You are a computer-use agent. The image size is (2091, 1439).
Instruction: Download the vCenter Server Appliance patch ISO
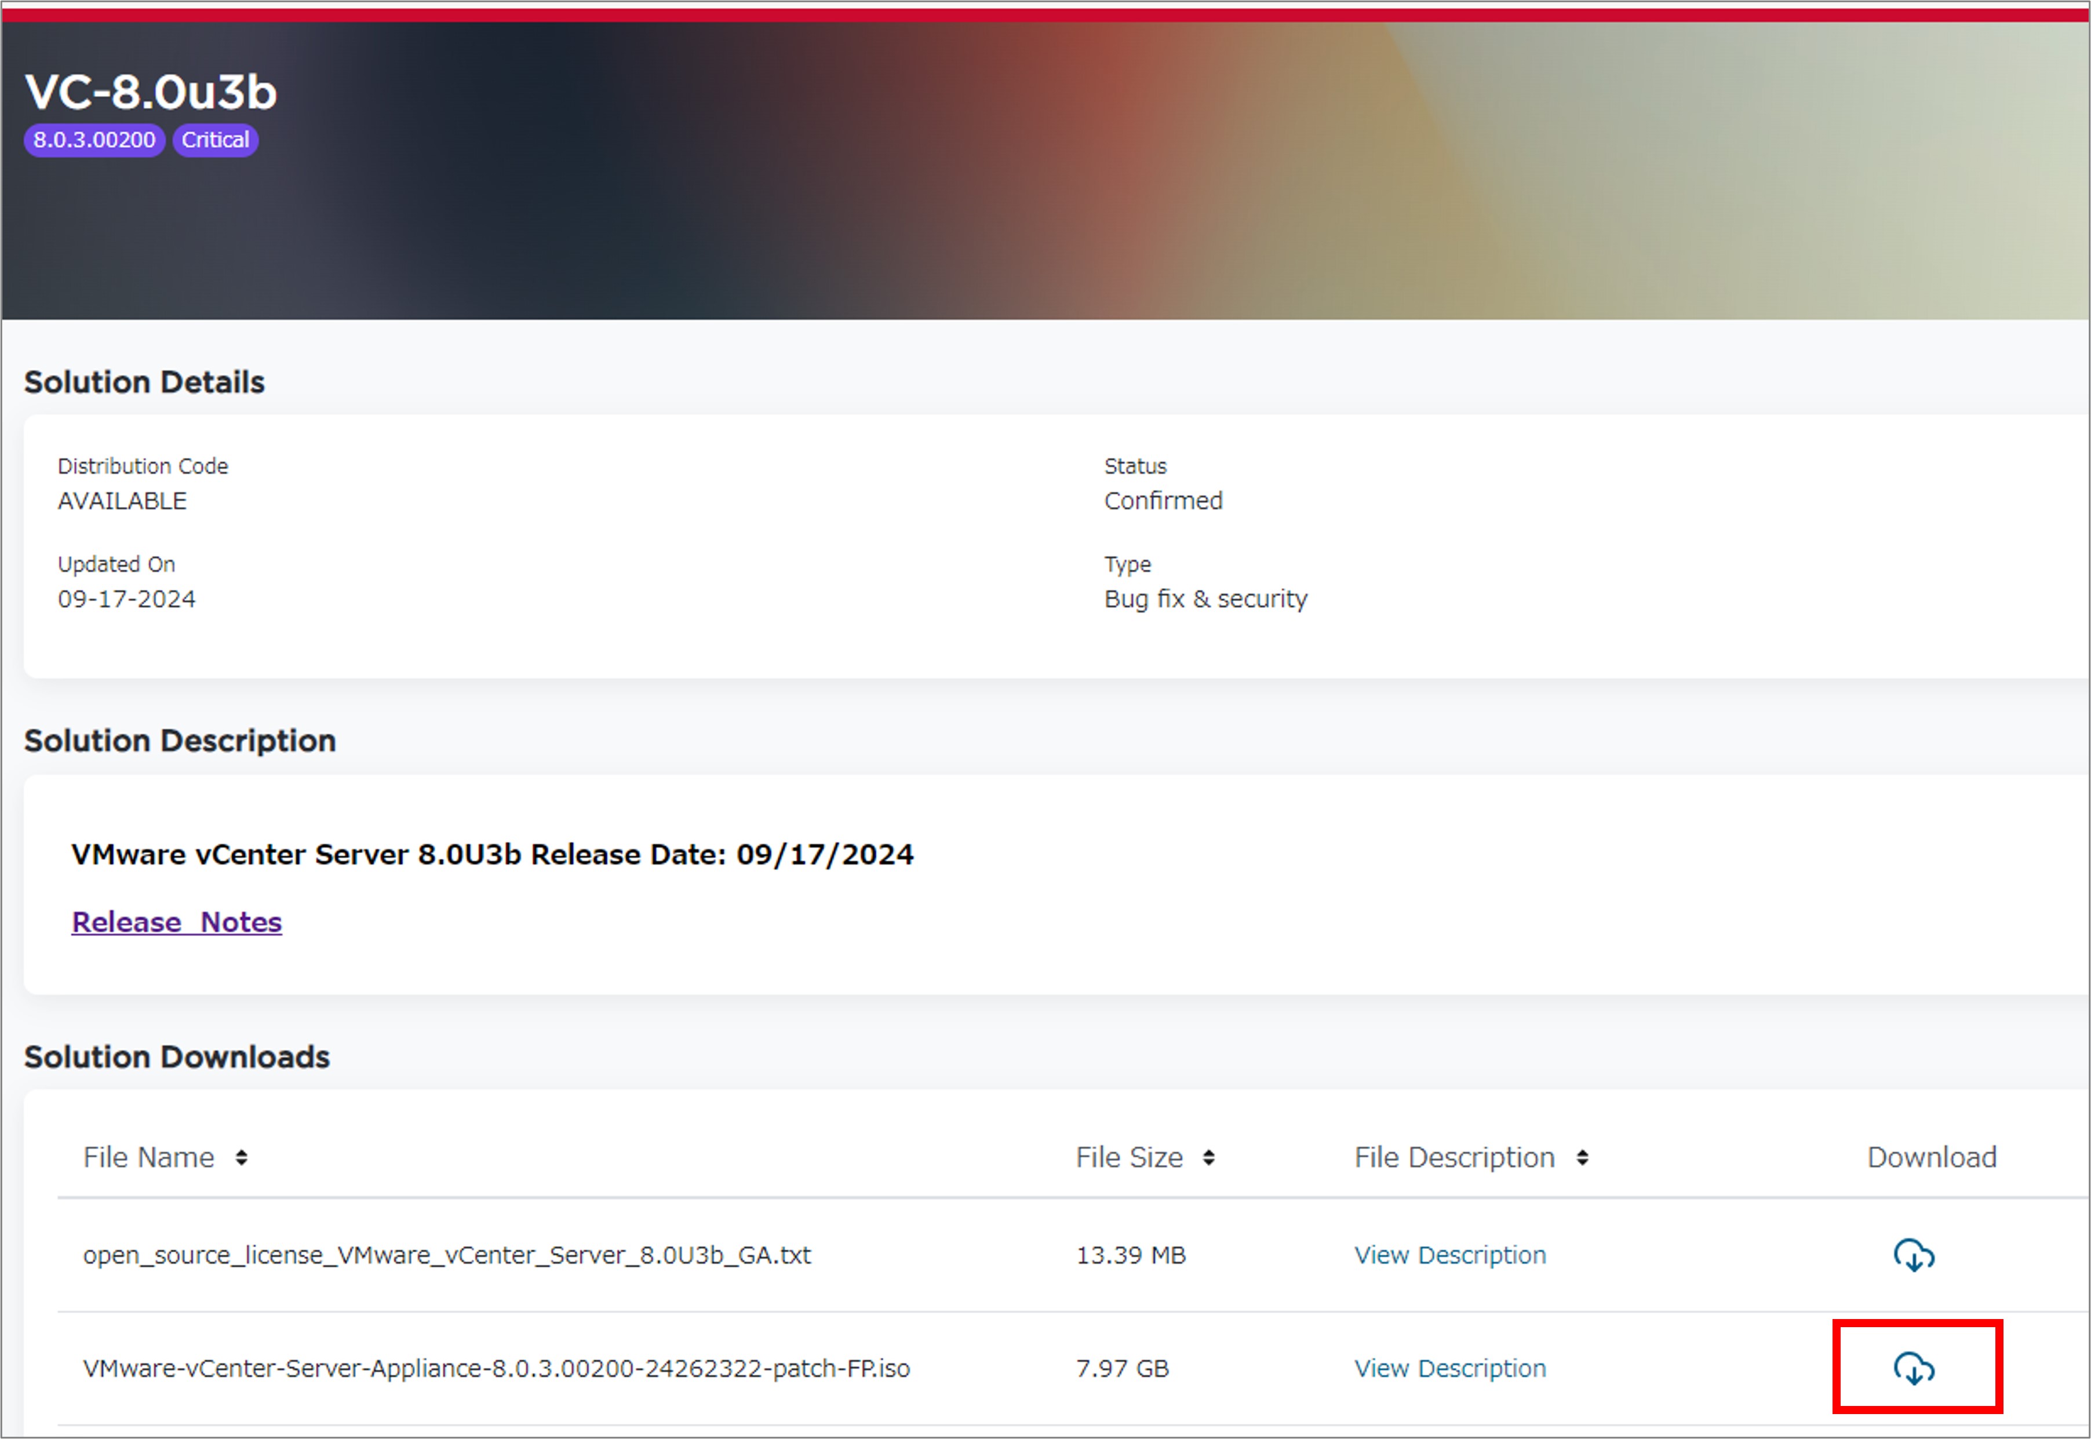pyautogui.click(x=1913, y=1369)
